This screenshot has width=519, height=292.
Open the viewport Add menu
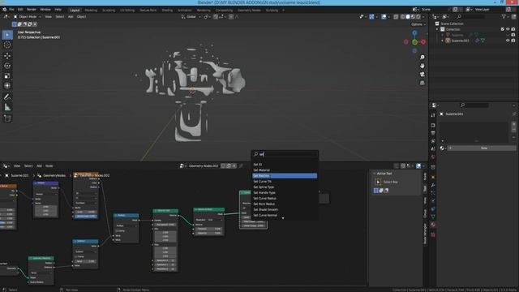(71, 16)
